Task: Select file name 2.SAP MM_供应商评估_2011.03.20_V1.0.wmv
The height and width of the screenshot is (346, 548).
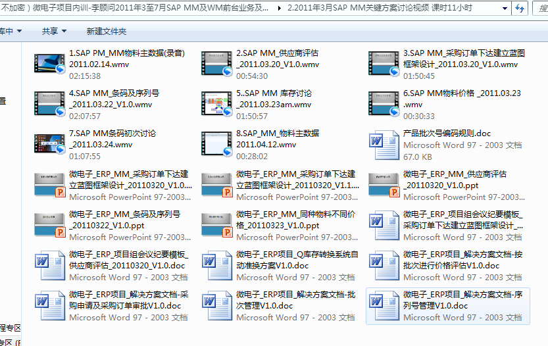Action: [278, 59]
